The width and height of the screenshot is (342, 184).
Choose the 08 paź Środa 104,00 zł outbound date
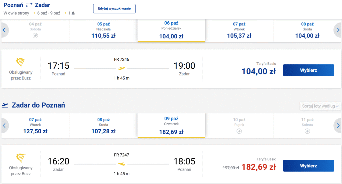click(x=307, y=31)
